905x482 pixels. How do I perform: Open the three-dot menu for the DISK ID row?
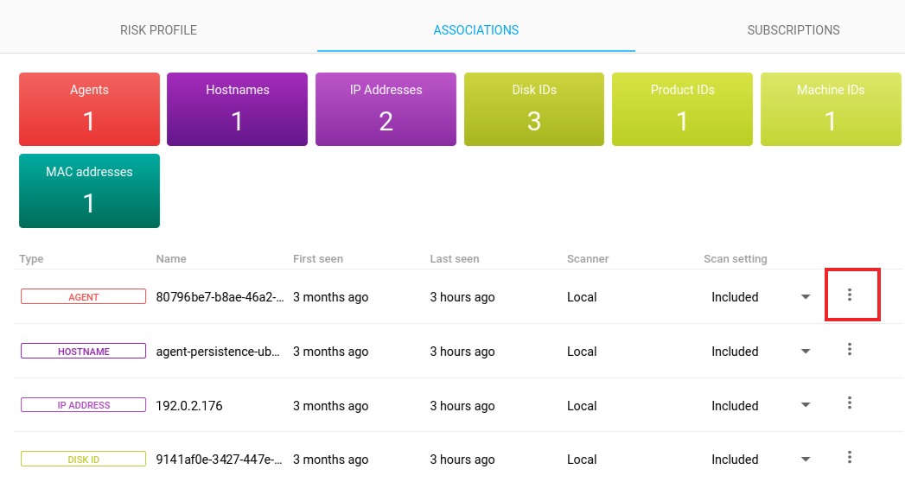pyautogui.click(x=850, y=458)
